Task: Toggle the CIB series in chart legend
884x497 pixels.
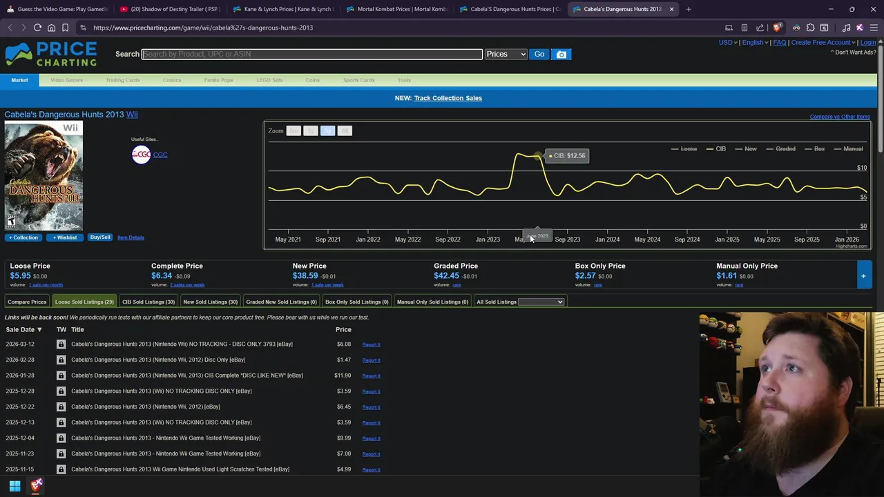Action: 715,149
